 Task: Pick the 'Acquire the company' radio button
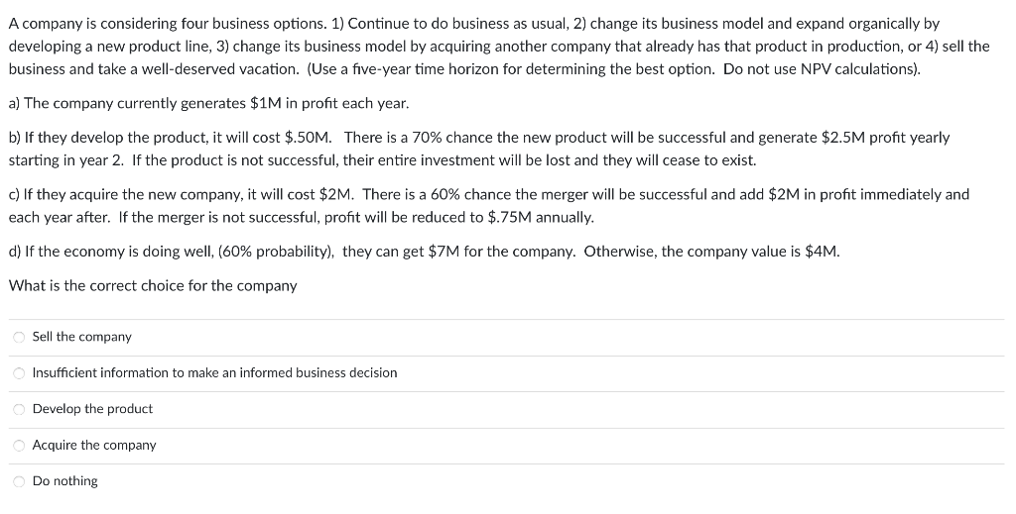click(x=18, y=446)
